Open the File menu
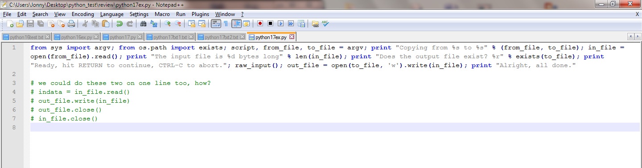The width and height of the screenshot is (642, 168). (7, 14)
